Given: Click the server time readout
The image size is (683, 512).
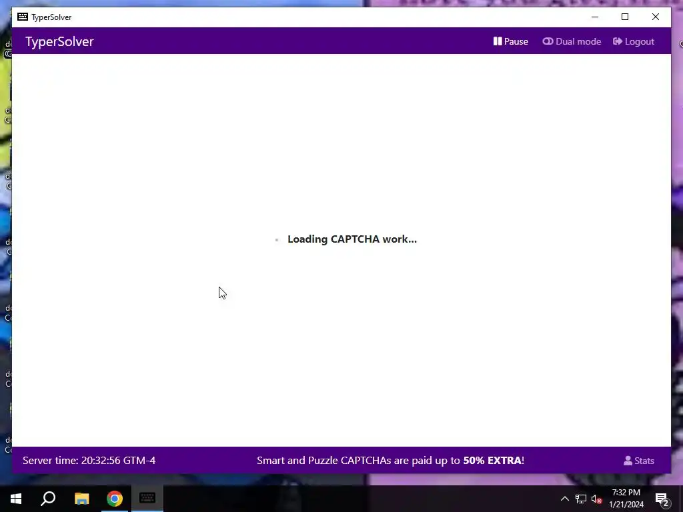Looking at the screenshot, I should [89, 460].
